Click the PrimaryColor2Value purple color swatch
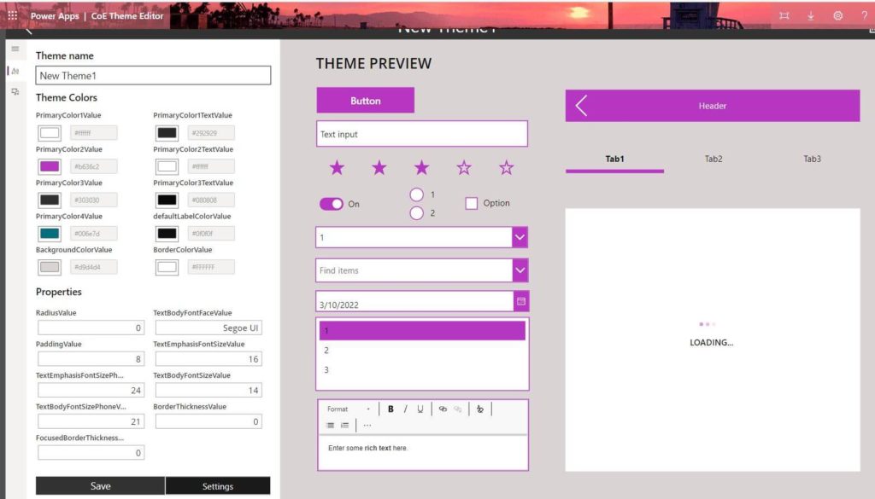875x499 pixels. point(50,166)
